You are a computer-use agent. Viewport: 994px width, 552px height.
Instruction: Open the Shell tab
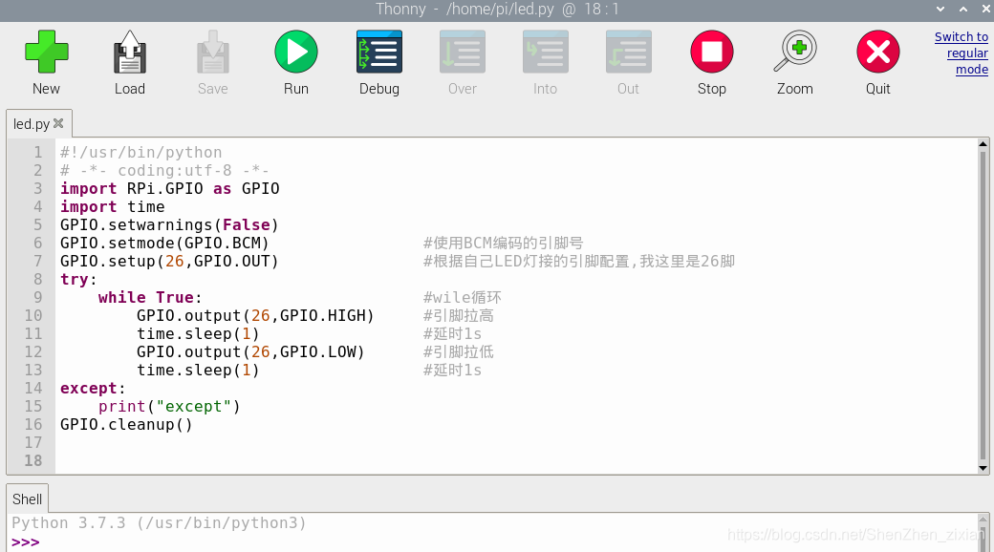point(28,499)
